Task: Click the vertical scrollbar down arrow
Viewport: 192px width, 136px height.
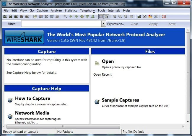Action: coord(188,122)
